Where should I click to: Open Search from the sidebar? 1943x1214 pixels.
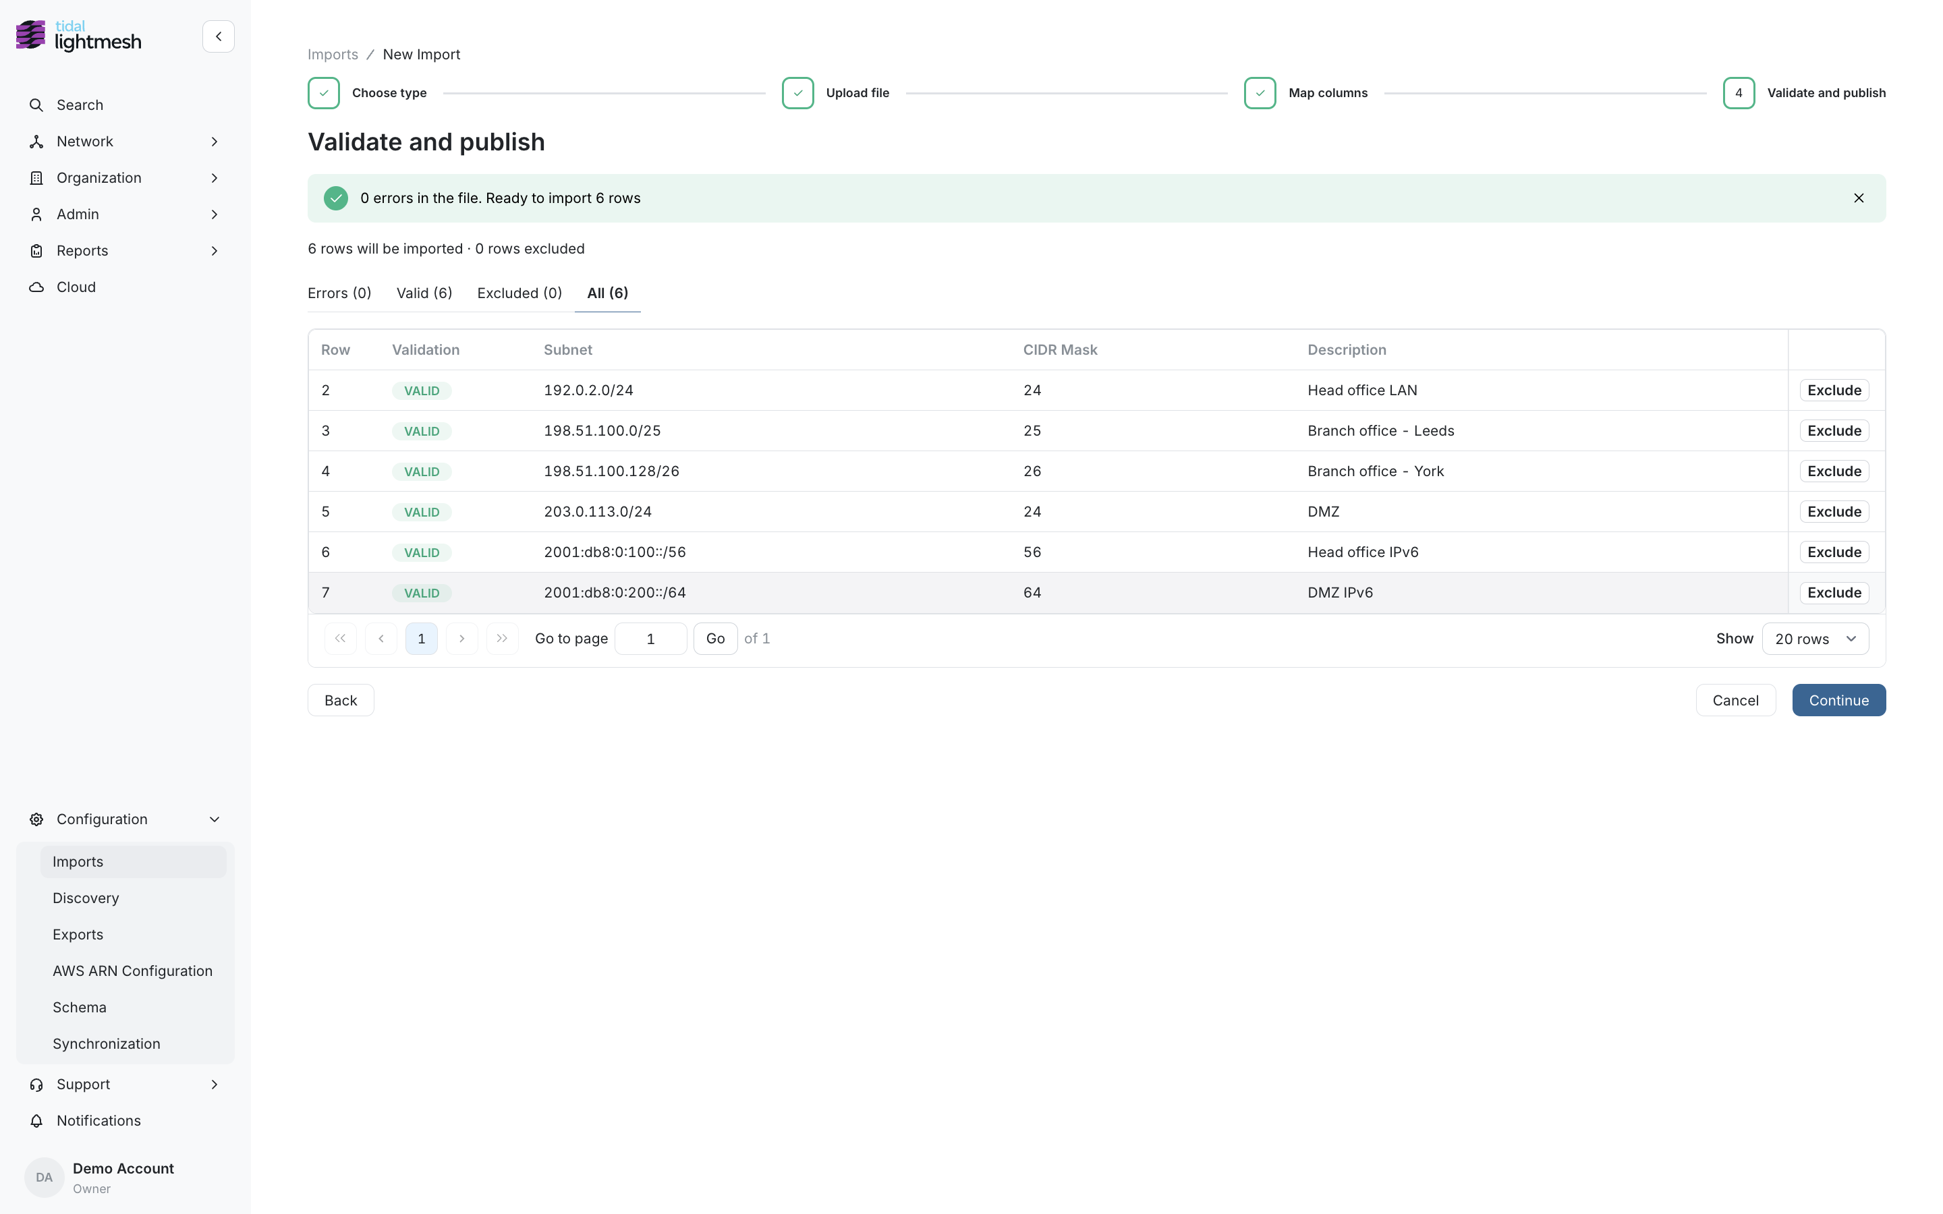124,105
